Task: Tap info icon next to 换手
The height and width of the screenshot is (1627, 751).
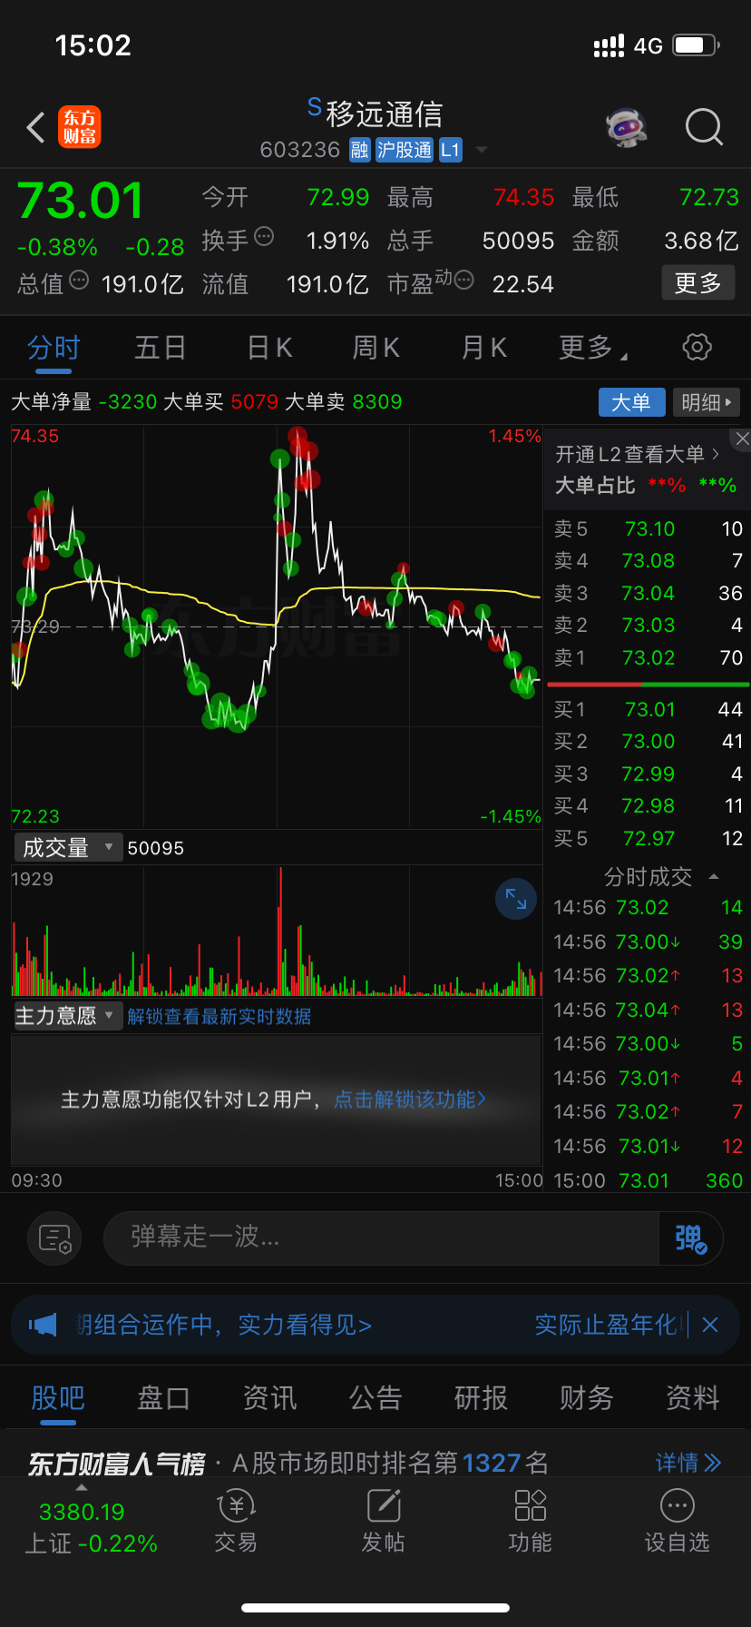Action: tap(264, 237)
